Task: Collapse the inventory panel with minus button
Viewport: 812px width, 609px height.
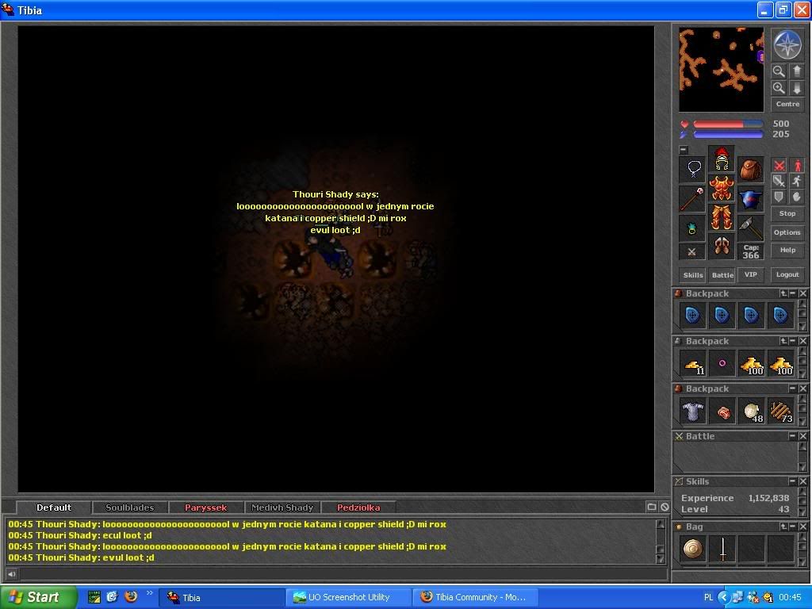Action: point(684,150)
